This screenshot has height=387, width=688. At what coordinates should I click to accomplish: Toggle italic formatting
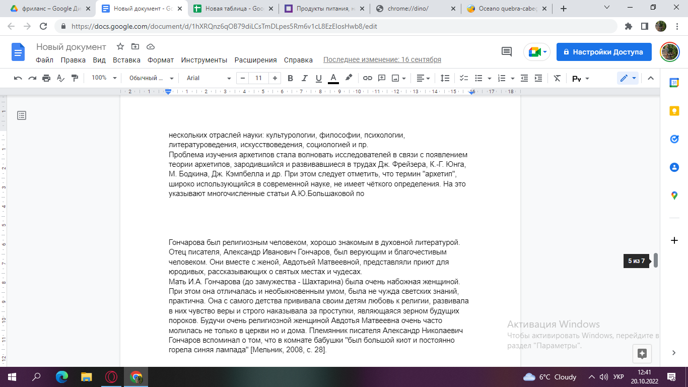[x=304, y=78]
